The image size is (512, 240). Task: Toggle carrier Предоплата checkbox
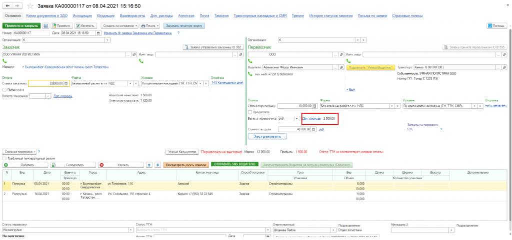click(250, 112)
